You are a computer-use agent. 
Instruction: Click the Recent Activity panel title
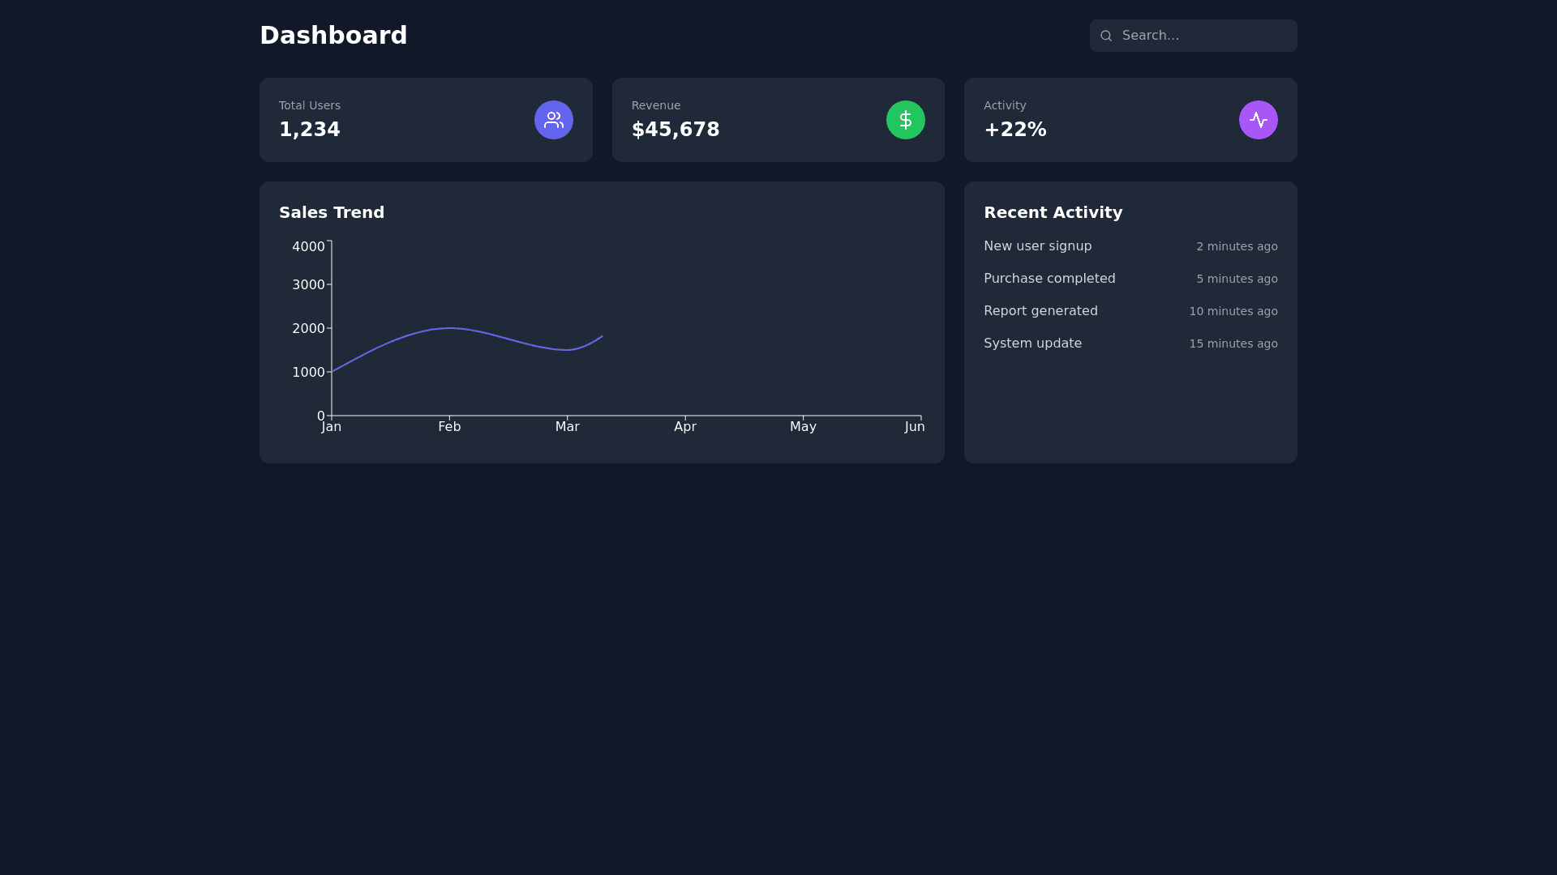tap(1053, 212)
